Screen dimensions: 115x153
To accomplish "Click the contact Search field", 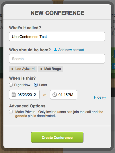I will pos(57,59).
